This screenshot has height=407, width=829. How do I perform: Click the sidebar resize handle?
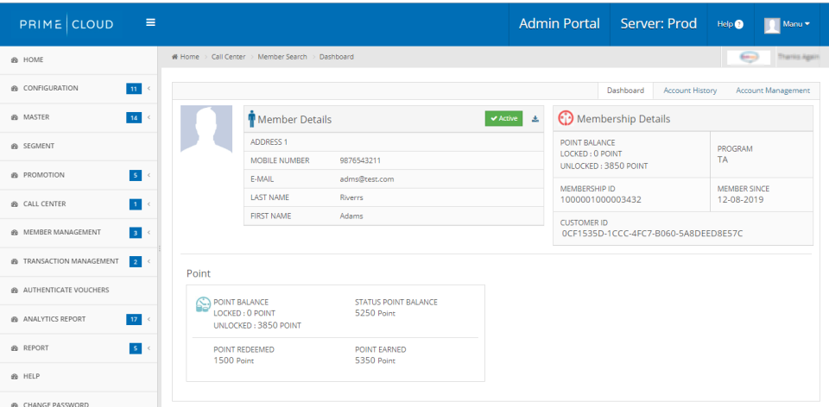tap(159, 248)
